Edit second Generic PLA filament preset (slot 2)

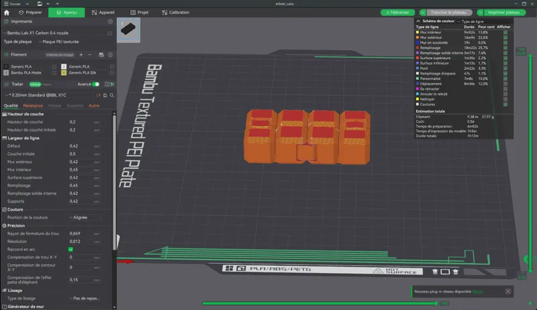tap(112, 66)
